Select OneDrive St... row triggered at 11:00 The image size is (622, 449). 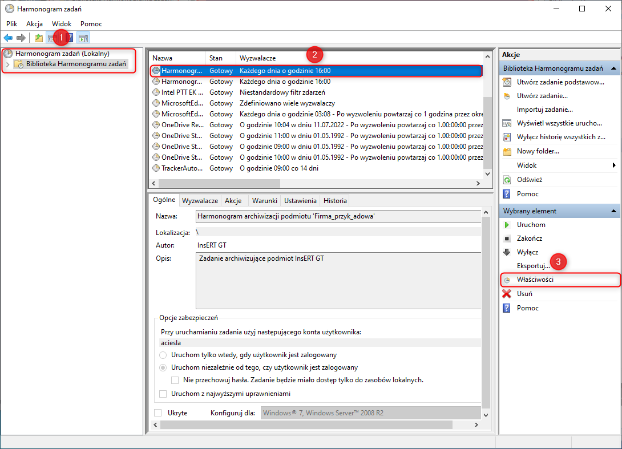click(x=316, y=136)
